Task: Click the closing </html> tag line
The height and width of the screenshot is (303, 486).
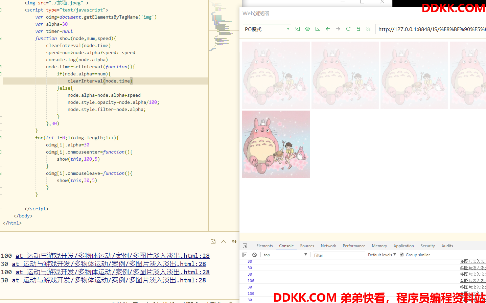Action: point(12,223)
